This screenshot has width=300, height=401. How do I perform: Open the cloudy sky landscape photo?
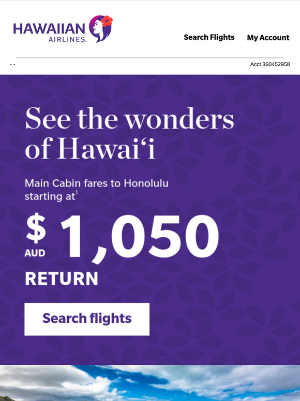pos(150,383)
